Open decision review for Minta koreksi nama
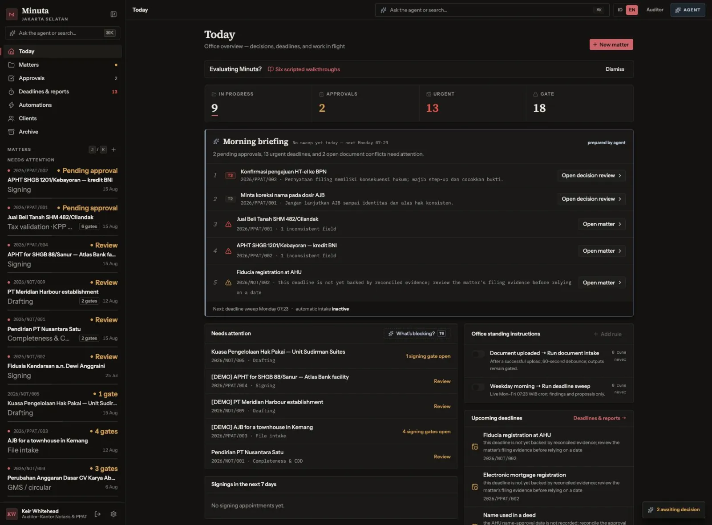Screen dimensions: 712x525 [x=591, y=199]
